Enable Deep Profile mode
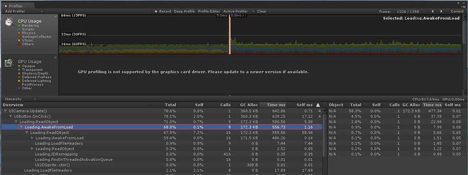 (184, 11)
